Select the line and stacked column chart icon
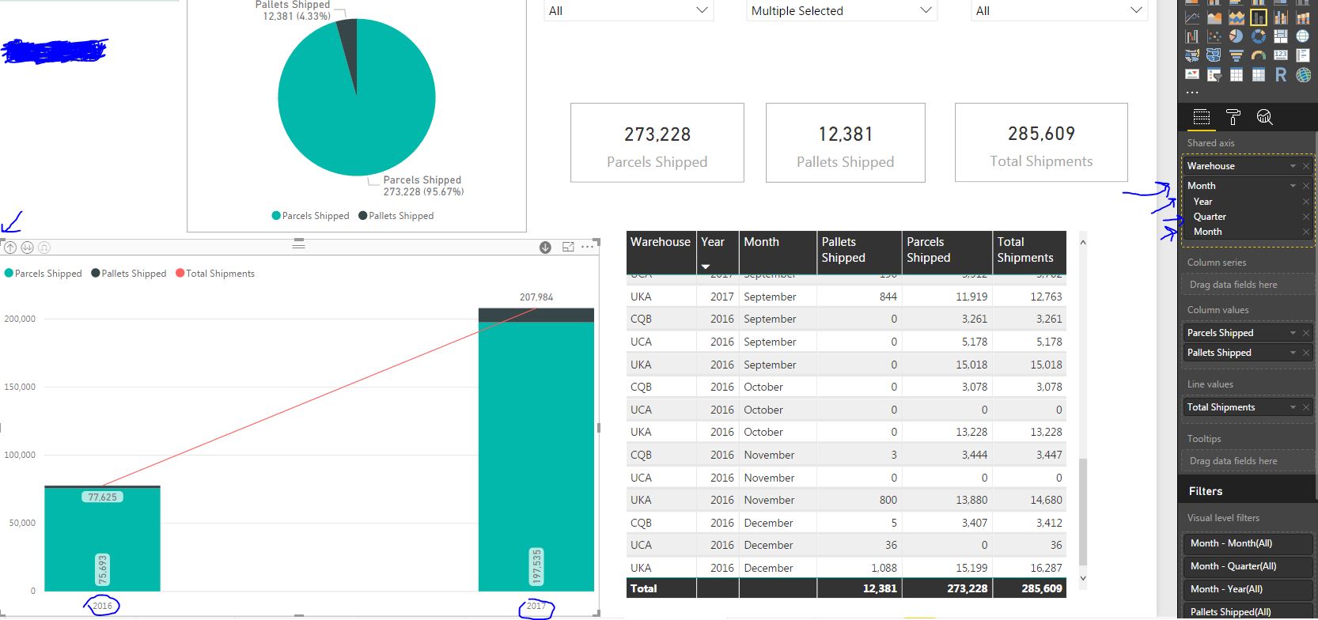The image size is (1318, 620). click(x=1259, y=17)
